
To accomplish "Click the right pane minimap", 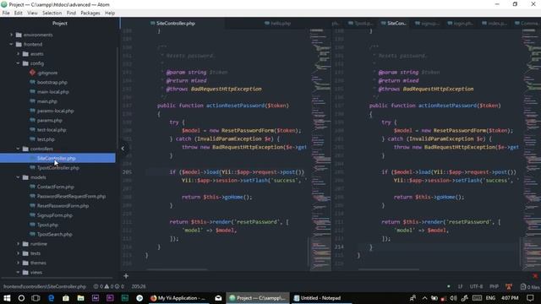I will (x=532, y=149).
